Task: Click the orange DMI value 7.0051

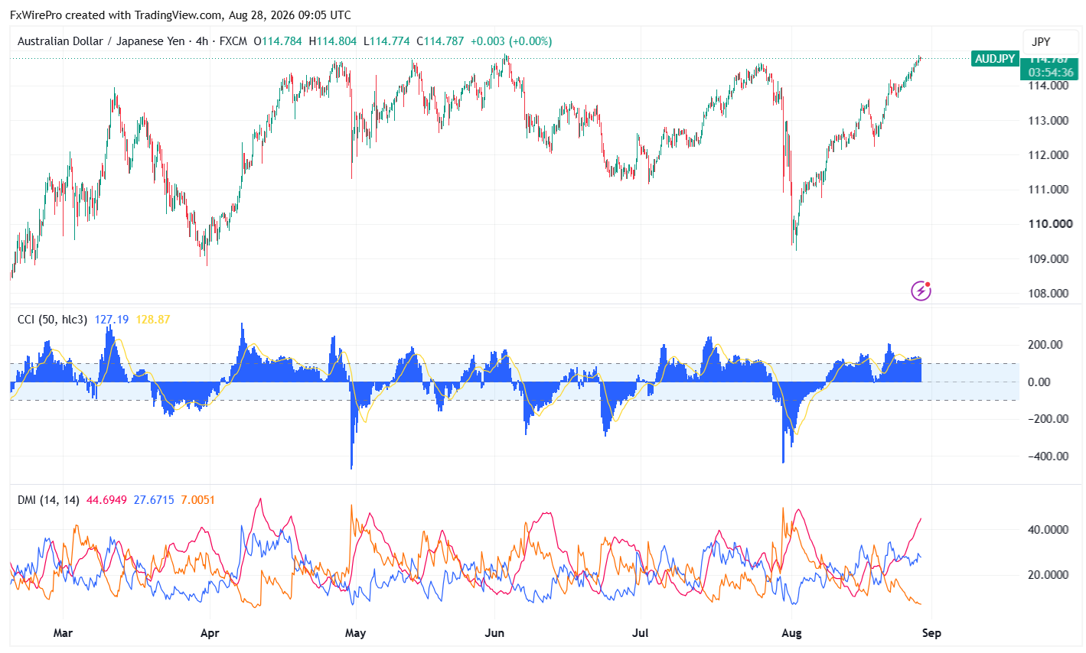Action: point(198,500)
